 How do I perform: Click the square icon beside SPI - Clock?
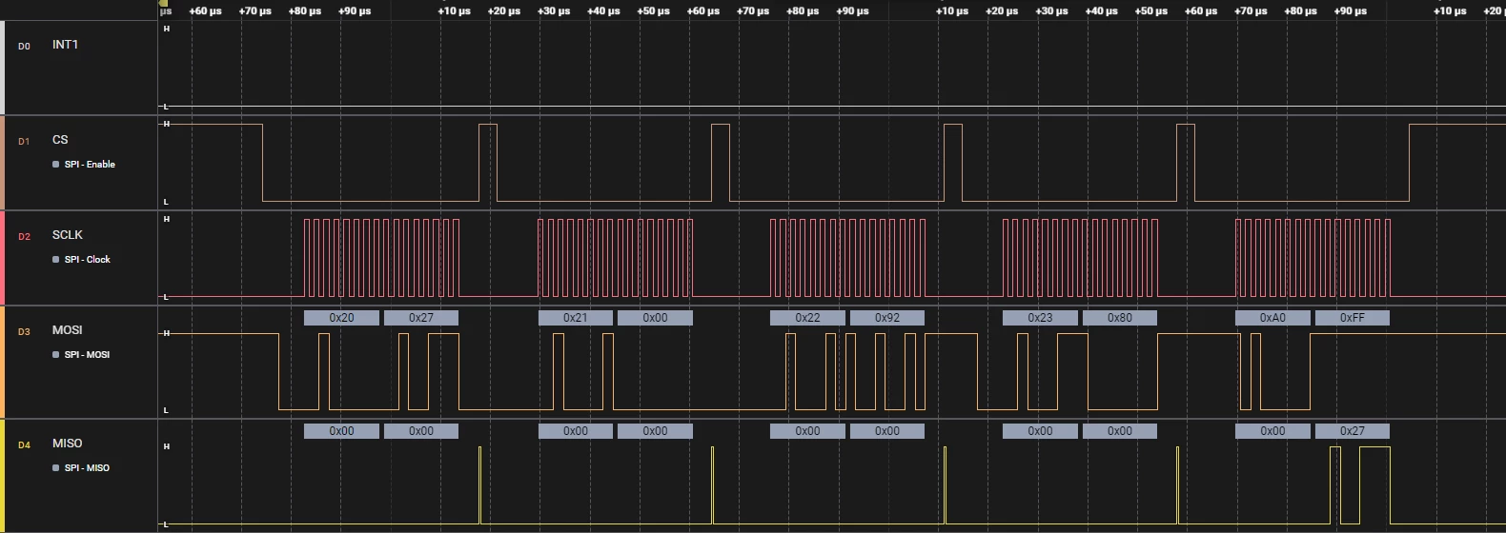click(55, 260)
